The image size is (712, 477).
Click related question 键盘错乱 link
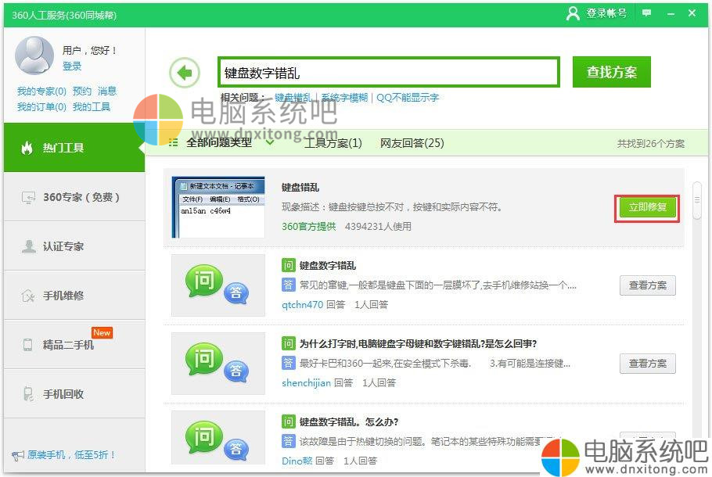pyautogui.click(x=293, y=98)
